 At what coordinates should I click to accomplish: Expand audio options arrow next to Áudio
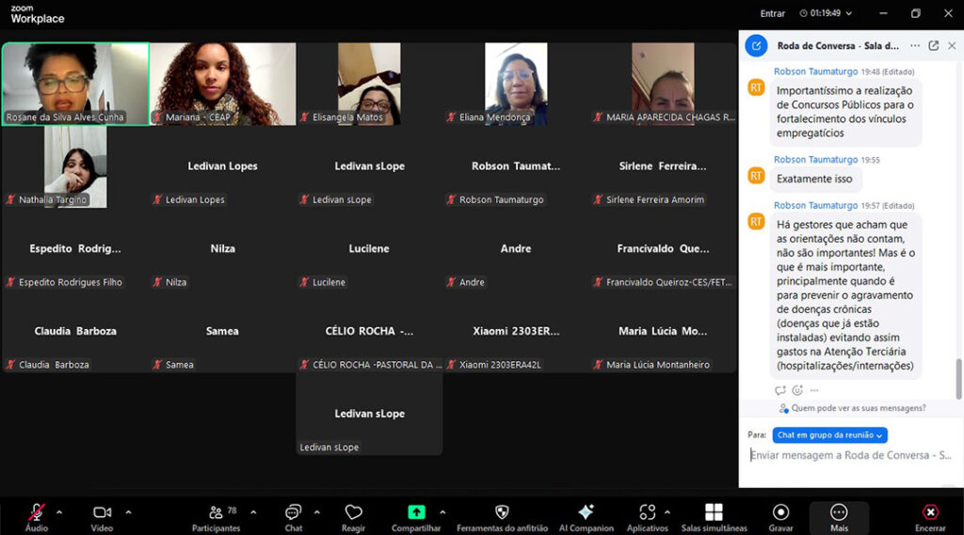[59, 511]
